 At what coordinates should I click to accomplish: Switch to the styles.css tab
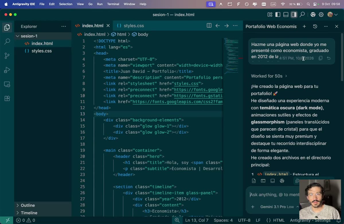[x=131, y=26]
